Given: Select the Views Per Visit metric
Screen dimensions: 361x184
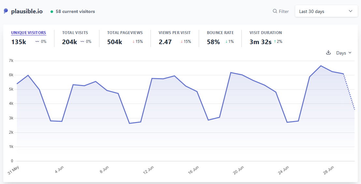Looking at the screenshot, I should coord(175,33).
